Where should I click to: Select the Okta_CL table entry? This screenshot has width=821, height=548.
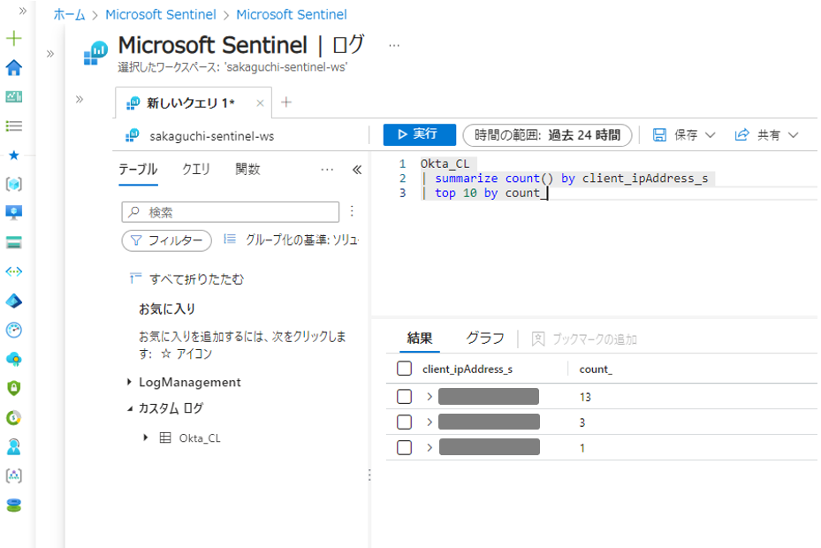pyautogui.click(x=200, y=438)
